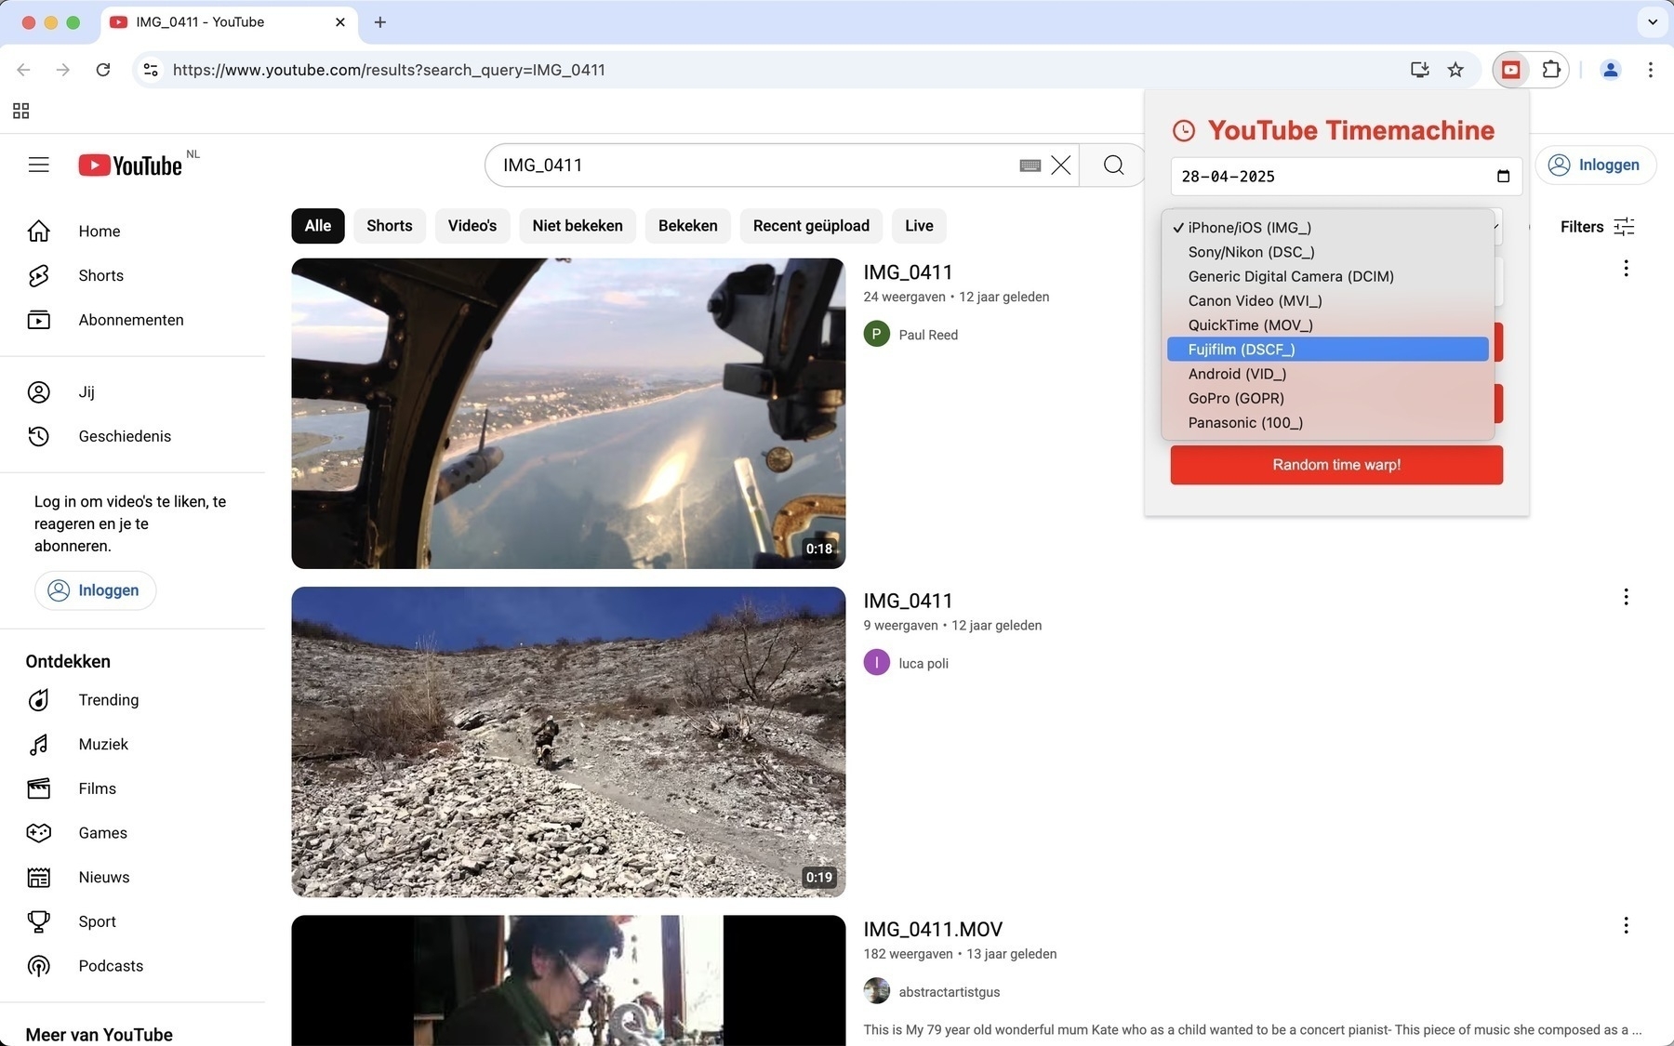
Task: Bookmark this page with the star icon
Action: click(1455, 70)
